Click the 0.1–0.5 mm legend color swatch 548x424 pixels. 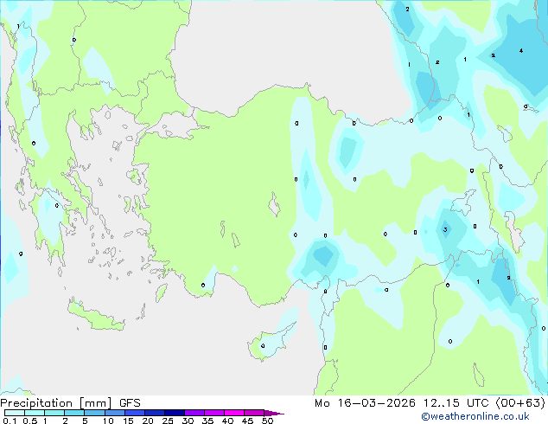[x=15, y=413]
